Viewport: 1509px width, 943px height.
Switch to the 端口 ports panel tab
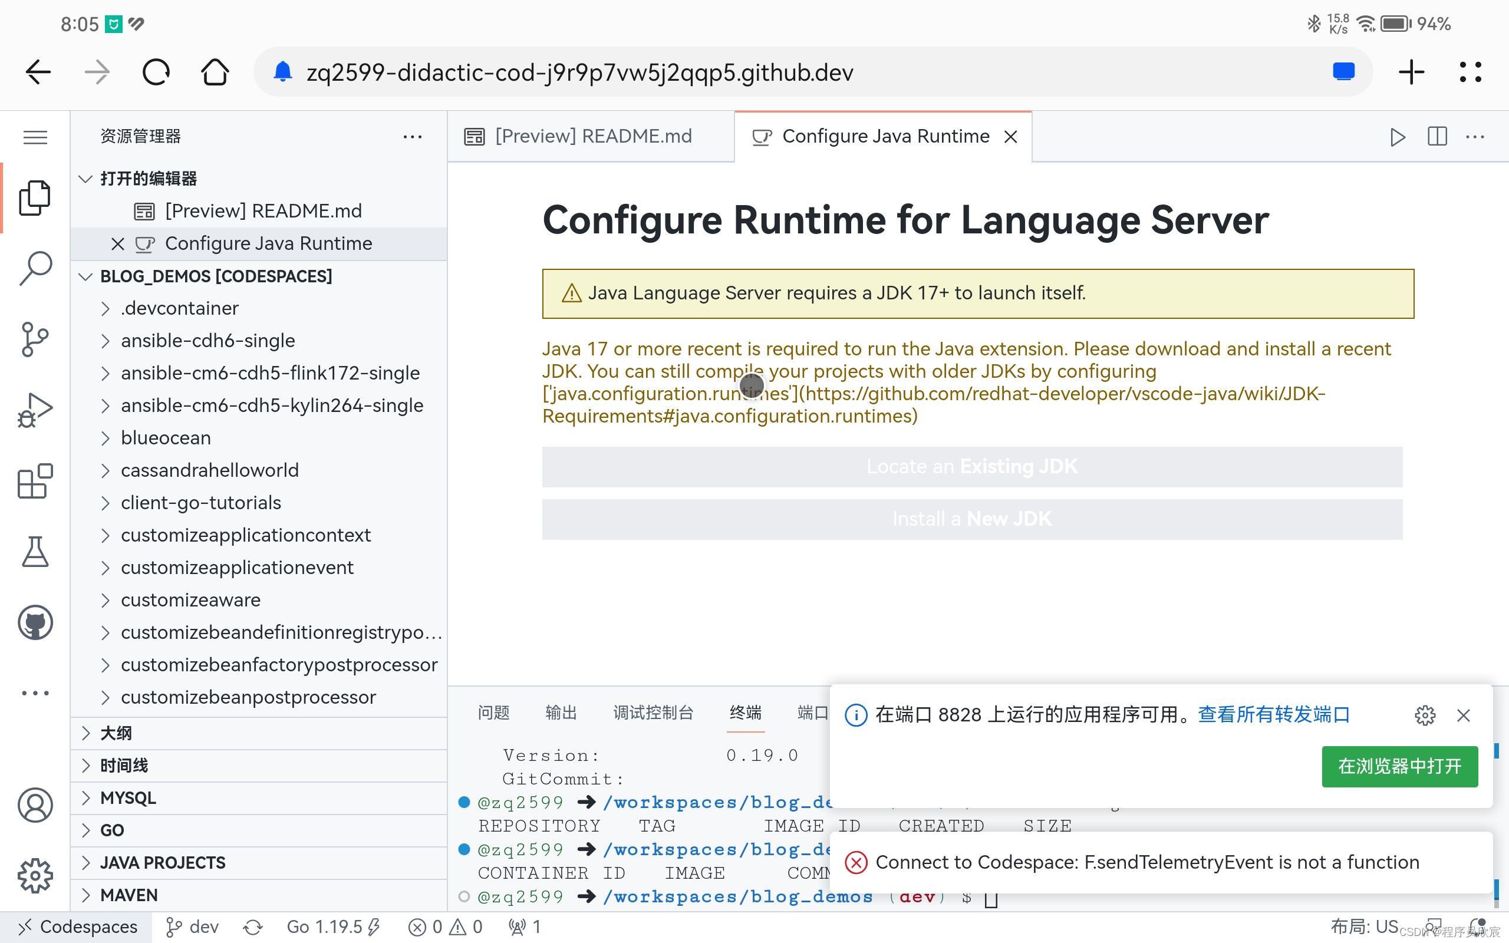(812, 713)
